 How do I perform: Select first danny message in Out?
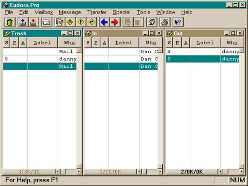coord(202,52)
